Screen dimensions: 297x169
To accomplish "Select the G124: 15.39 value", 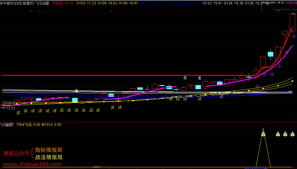I will coord(233,3).
